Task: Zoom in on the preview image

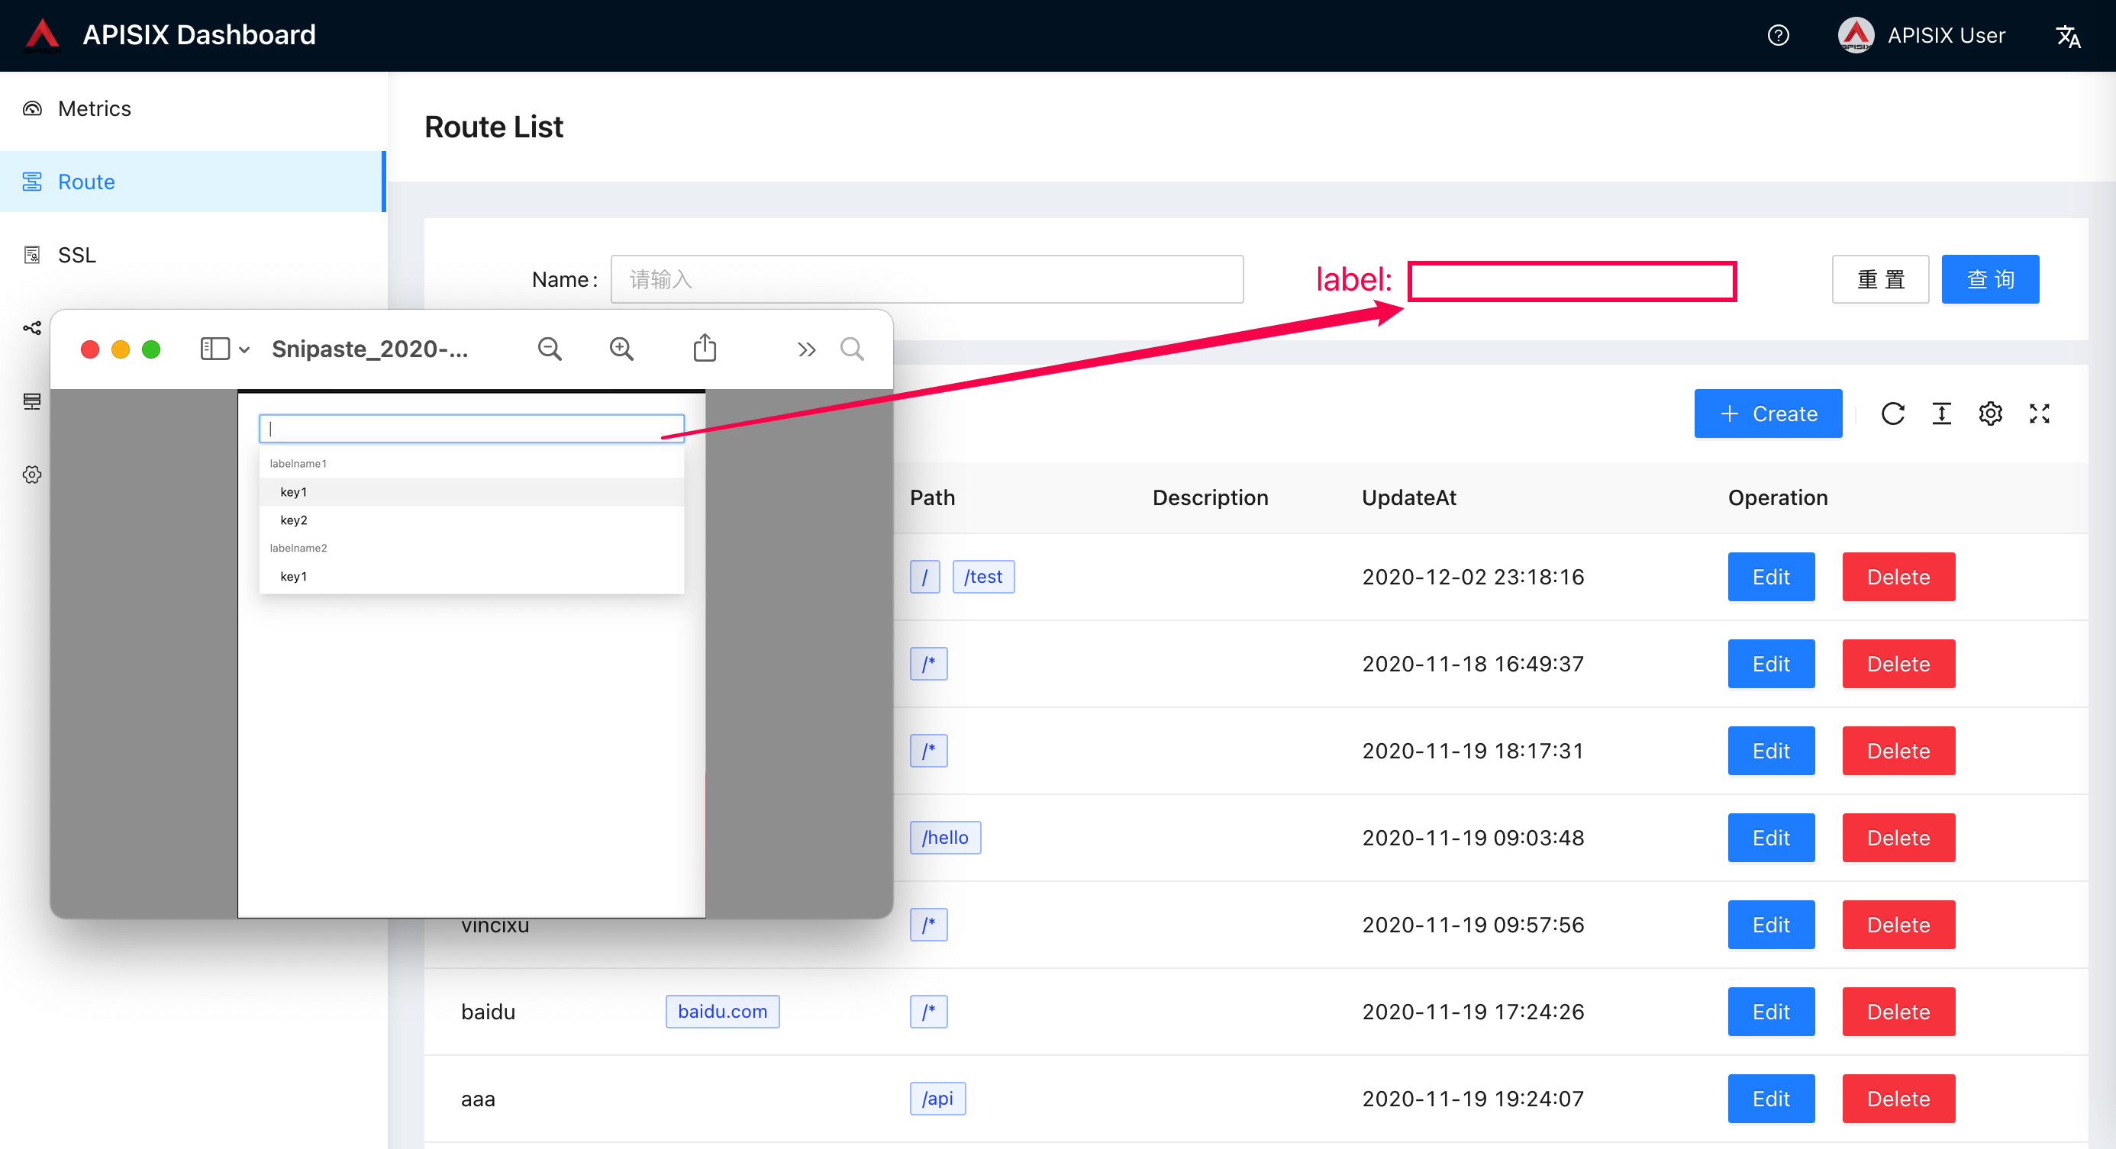Action: (x=621, y=349)
